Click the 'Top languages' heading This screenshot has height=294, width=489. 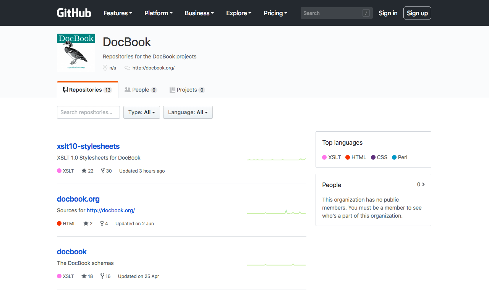(342, 142)
